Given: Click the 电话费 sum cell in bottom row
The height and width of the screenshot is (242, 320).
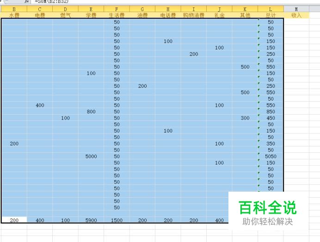Looking at the screenshot, I should (x=168, y=220).
